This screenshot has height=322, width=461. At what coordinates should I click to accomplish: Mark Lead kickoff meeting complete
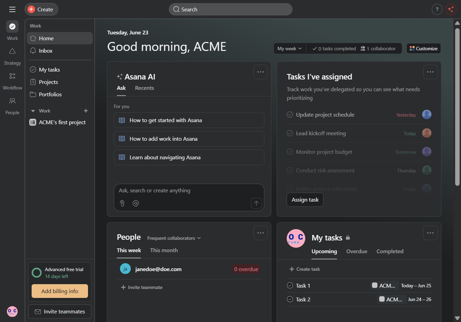(290, 133)
